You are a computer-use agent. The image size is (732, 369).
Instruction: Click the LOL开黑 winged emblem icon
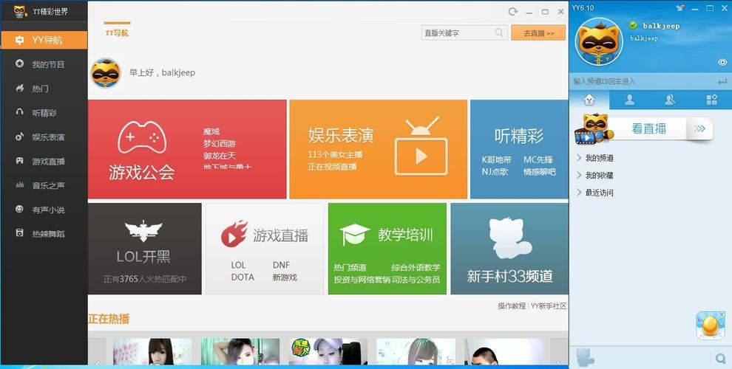point(143,230)
